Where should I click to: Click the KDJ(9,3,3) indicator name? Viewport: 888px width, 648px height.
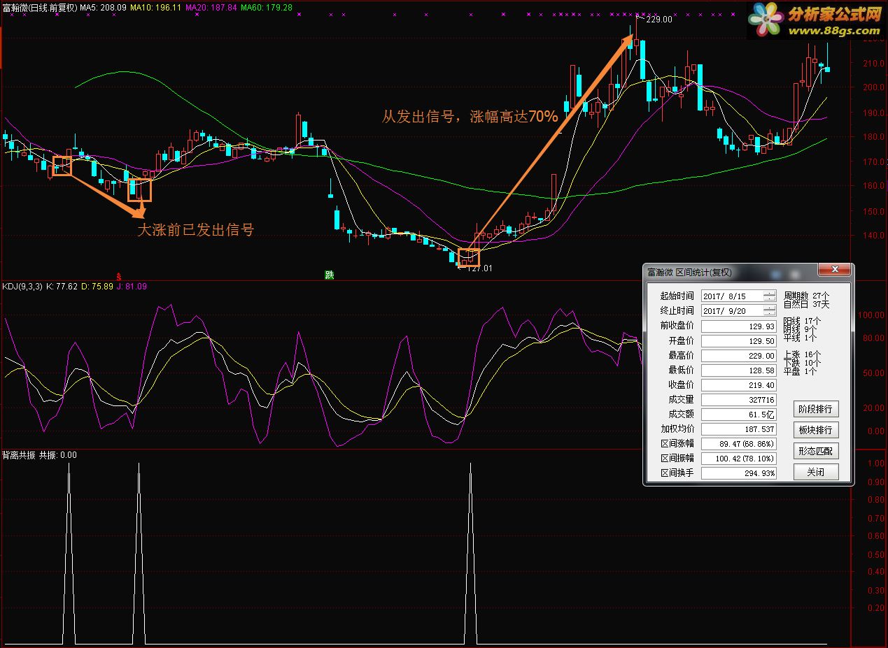(x=22, y=286)
